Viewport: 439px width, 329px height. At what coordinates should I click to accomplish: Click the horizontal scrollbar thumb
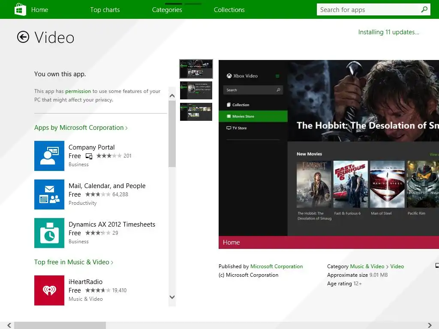(60, 326)
